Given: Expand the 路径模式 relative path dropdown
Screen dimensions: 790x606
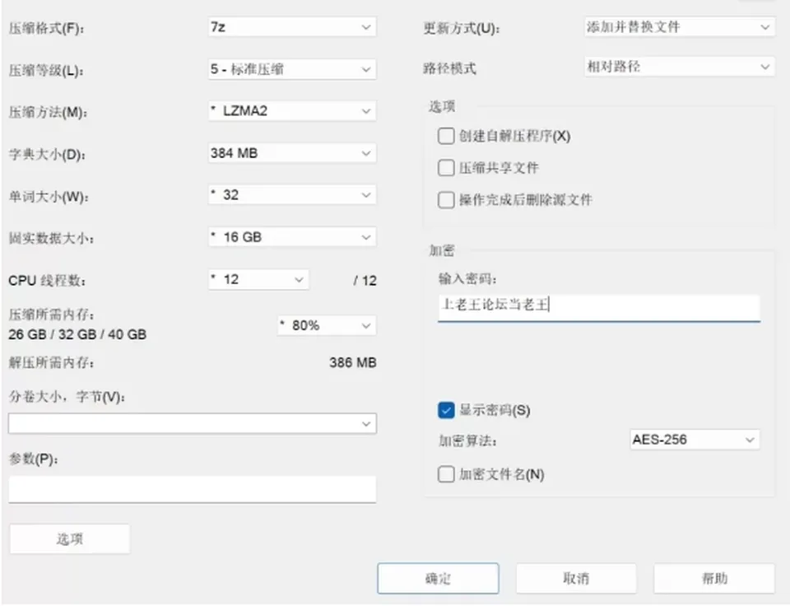Looking at the screenshot, I should point(680,67).
